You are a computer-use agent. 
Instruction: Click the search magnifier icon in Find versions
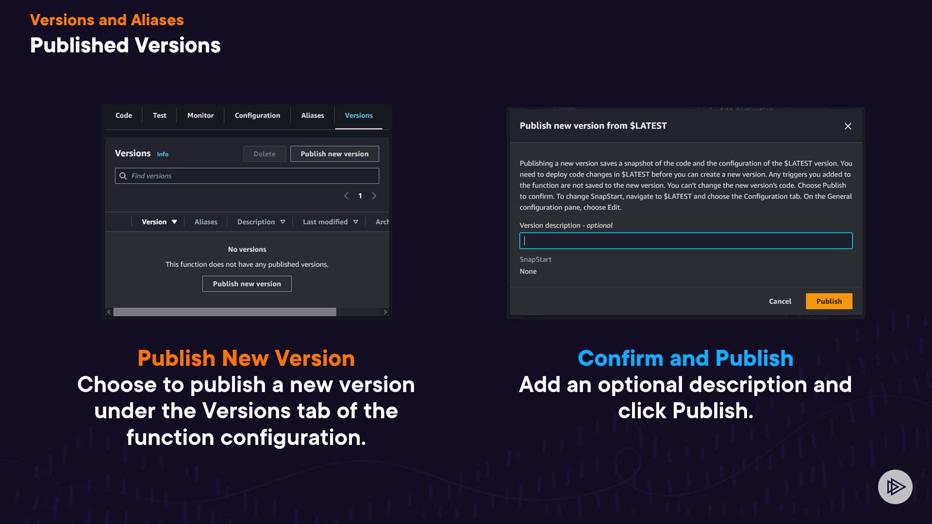click(123, 176)
